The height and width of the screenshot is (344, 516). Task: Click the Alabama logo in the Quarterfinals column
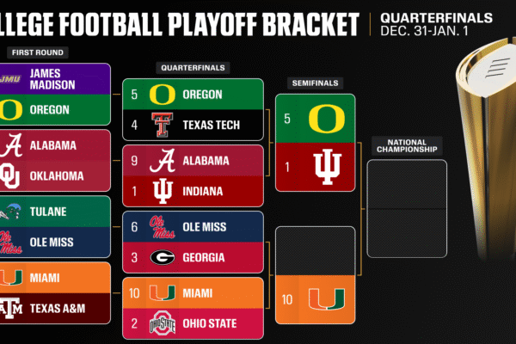point(160,160)
